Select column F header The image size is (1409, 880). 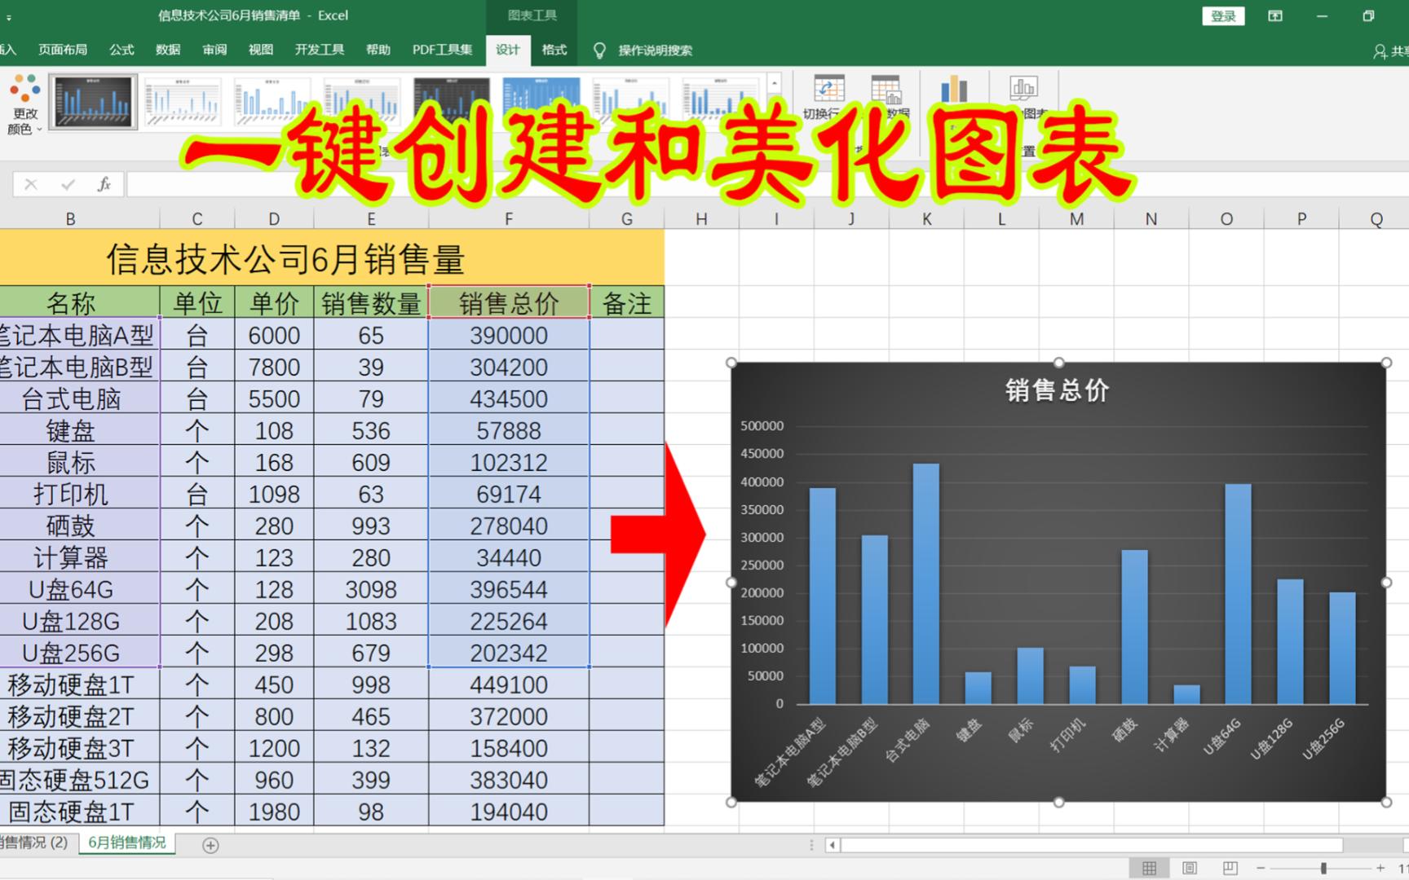click(x=509, y=218)
